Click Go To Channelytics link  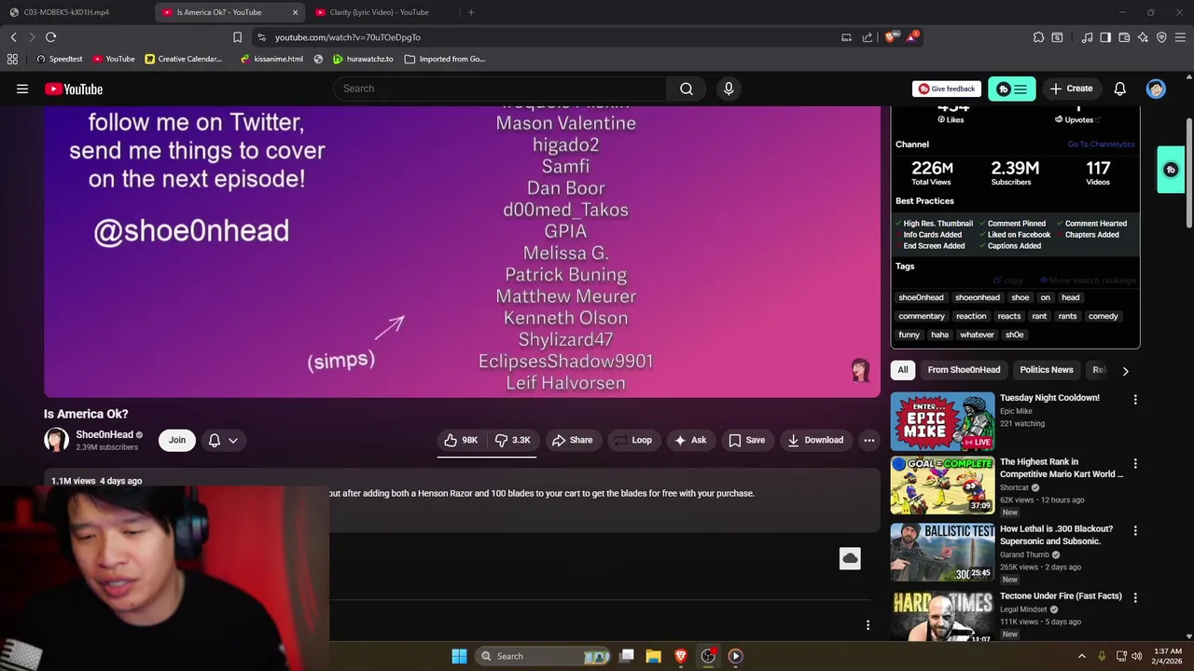coord(1101,144)
